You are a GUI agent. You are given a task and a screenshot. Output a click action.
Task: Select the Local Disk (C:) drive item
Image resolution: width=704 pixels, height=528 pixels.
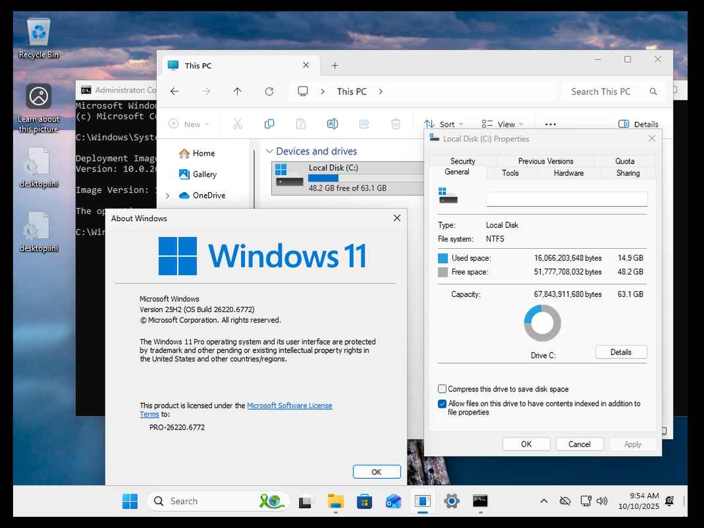[348, 179]
